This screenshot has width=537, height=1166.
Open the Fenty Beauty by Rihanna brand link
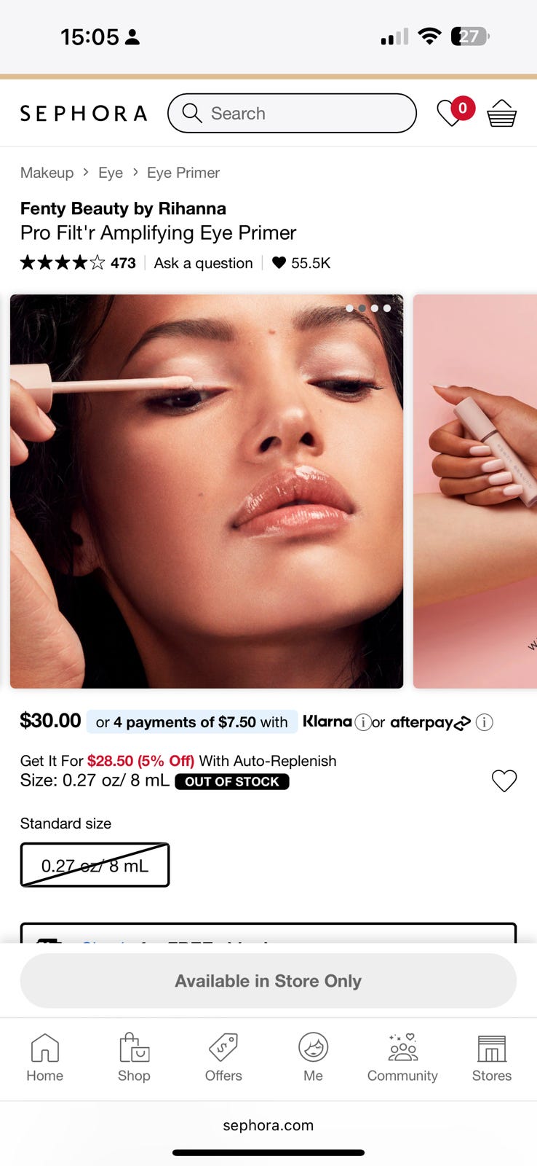click(x=123, y=208)
